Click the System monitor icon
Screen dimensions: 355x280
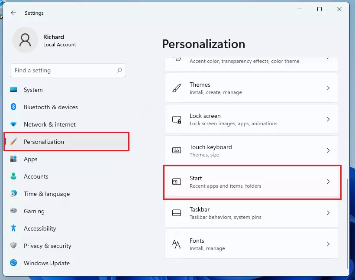pos(13,89)
